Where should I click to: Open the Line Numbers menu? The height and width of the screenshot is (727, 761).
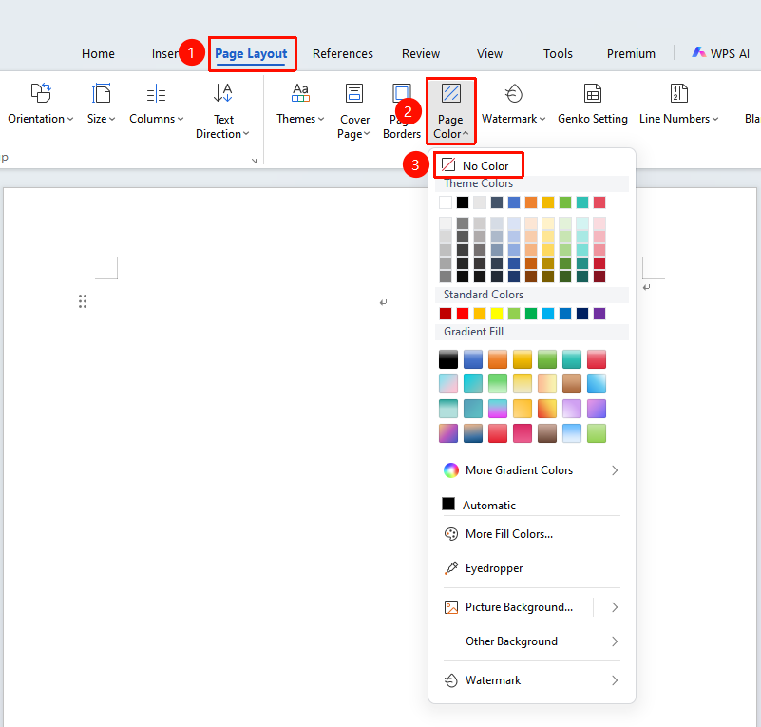point(678,105)
